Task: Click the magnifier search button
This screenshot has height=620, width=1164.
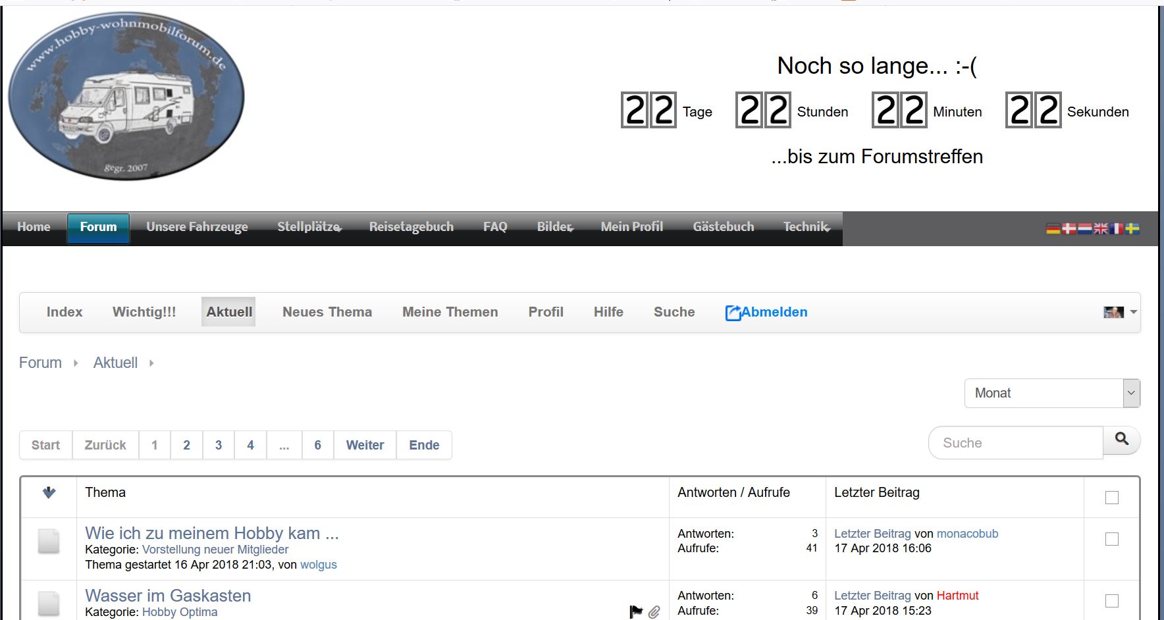Action: tap(1122, 440)
